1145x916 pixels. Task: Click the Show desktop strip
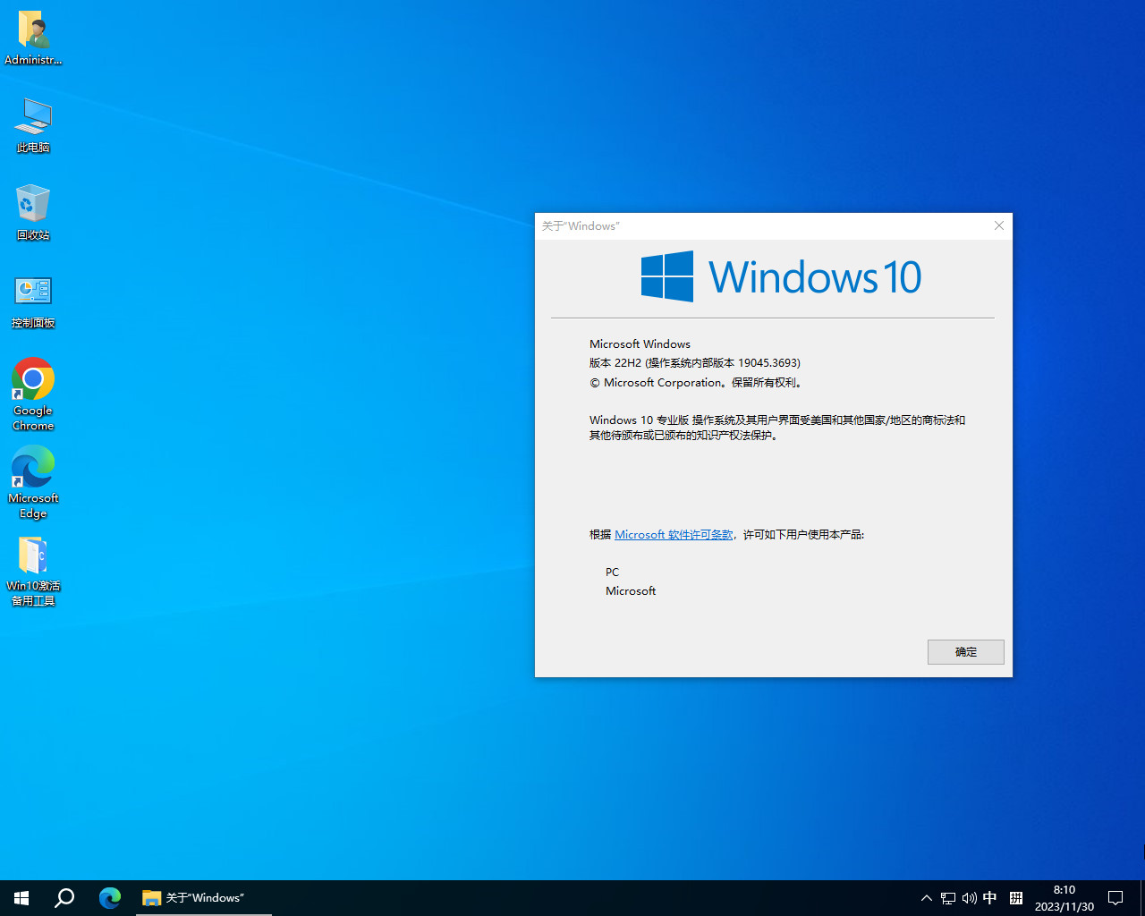(1142, 898)
